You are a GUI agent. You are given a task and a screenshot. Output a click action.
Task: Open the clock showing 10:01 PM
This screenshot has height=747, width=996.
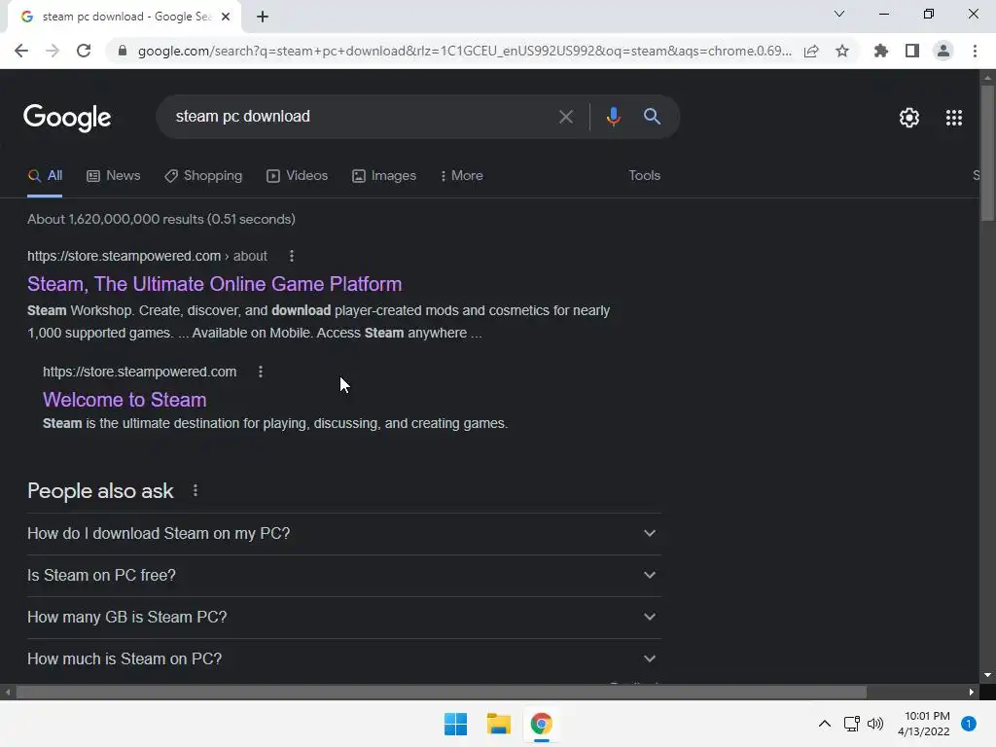924,724
